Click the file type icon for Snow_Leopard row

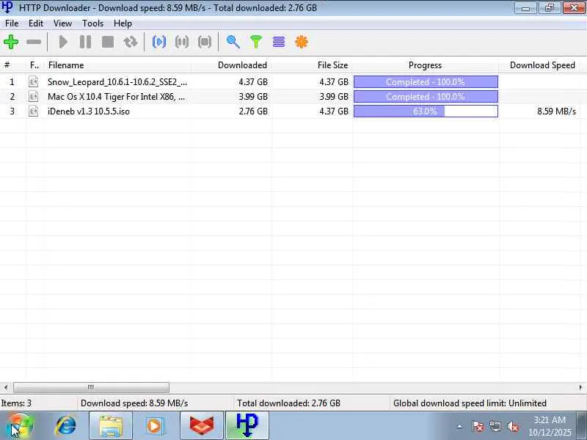tap(33, 81)
